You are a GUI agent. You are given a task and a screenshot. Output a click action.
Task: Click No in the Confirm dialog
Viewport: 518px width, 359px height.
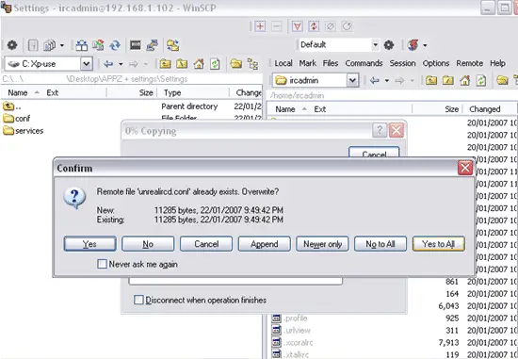click(148, 244)
